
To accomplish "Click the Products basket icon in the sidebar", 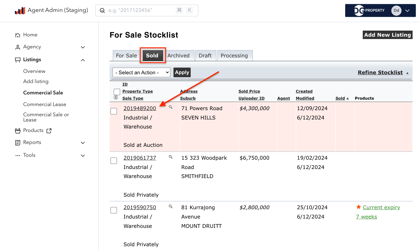I will (x=18, y=131).
